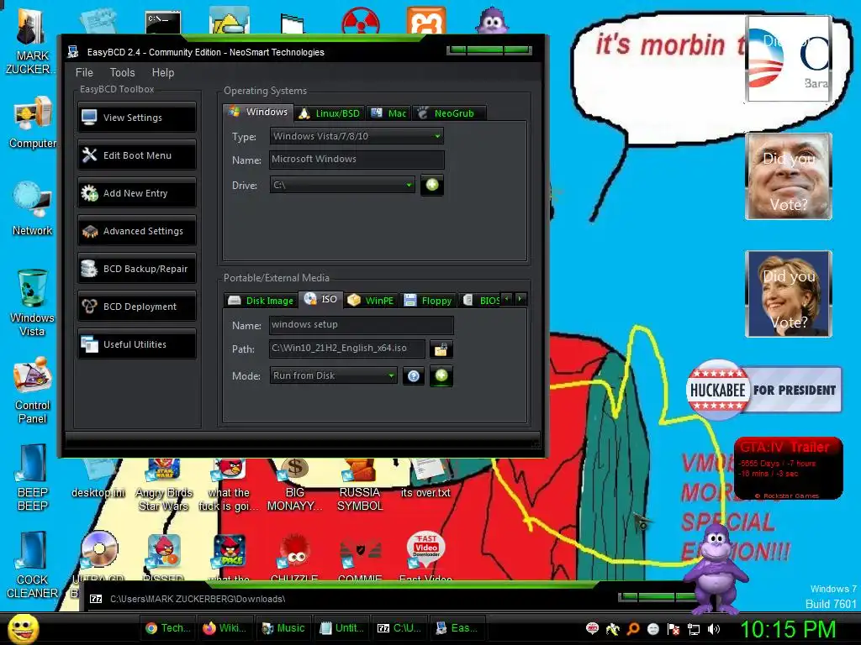Open Useful Utilities section
Image resolution: width=861 pixels, height=645 pixels.
[x=137, y=344]
